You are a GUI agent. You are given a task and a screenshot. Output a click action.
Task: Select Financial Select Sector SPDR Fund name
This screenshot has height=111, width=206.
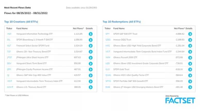pos(33,45)
